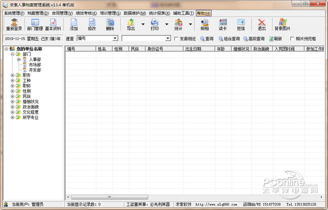The image size is (328, 210).
Task: Click the 刷新 refresh button
Action: [x=276, y=39]
